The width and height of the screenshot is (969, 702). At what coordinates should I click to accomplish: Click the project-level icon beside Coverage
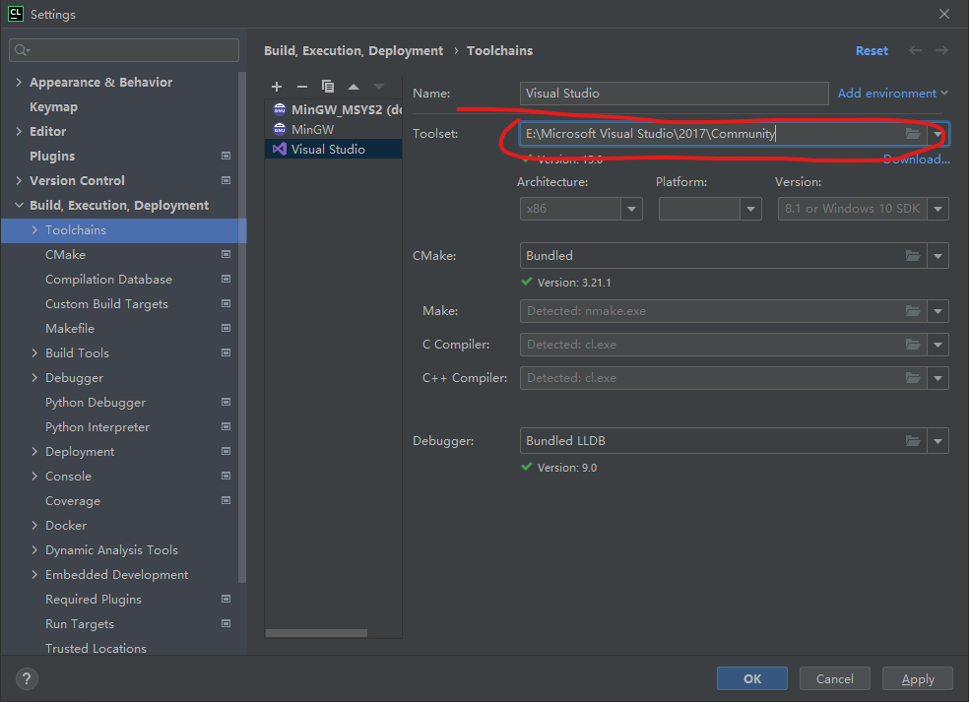pyautogui.click(x=226, y=500)
